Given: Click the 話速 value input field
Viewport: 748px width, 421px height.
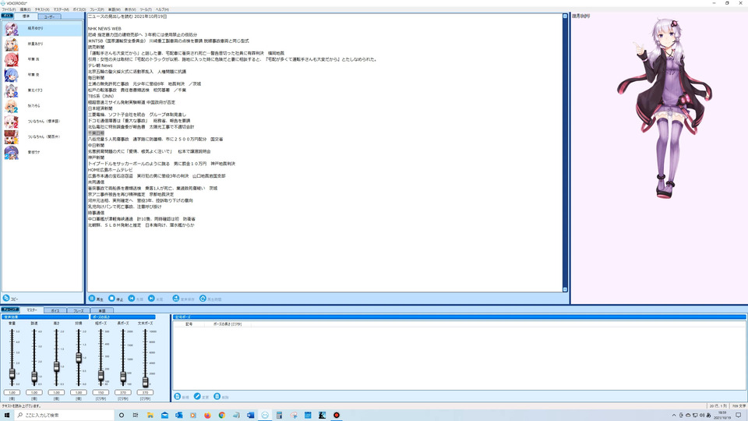Looking at the screenshot, I should tap(34, 392).
